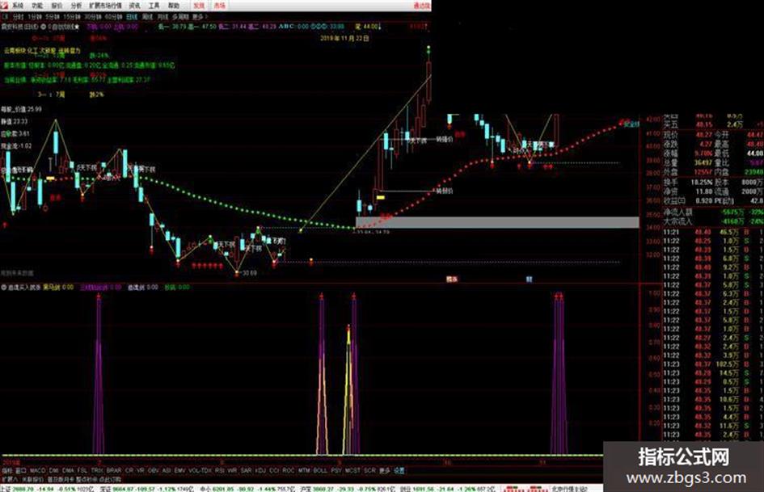
Task: Select the 日线 daily period
Action: tap(132, 17)
